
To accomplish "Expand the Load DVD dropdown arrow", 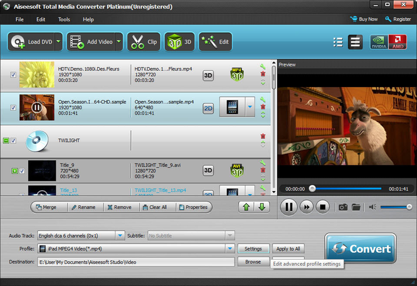I will pyautogui.click(x=58, y=42).
